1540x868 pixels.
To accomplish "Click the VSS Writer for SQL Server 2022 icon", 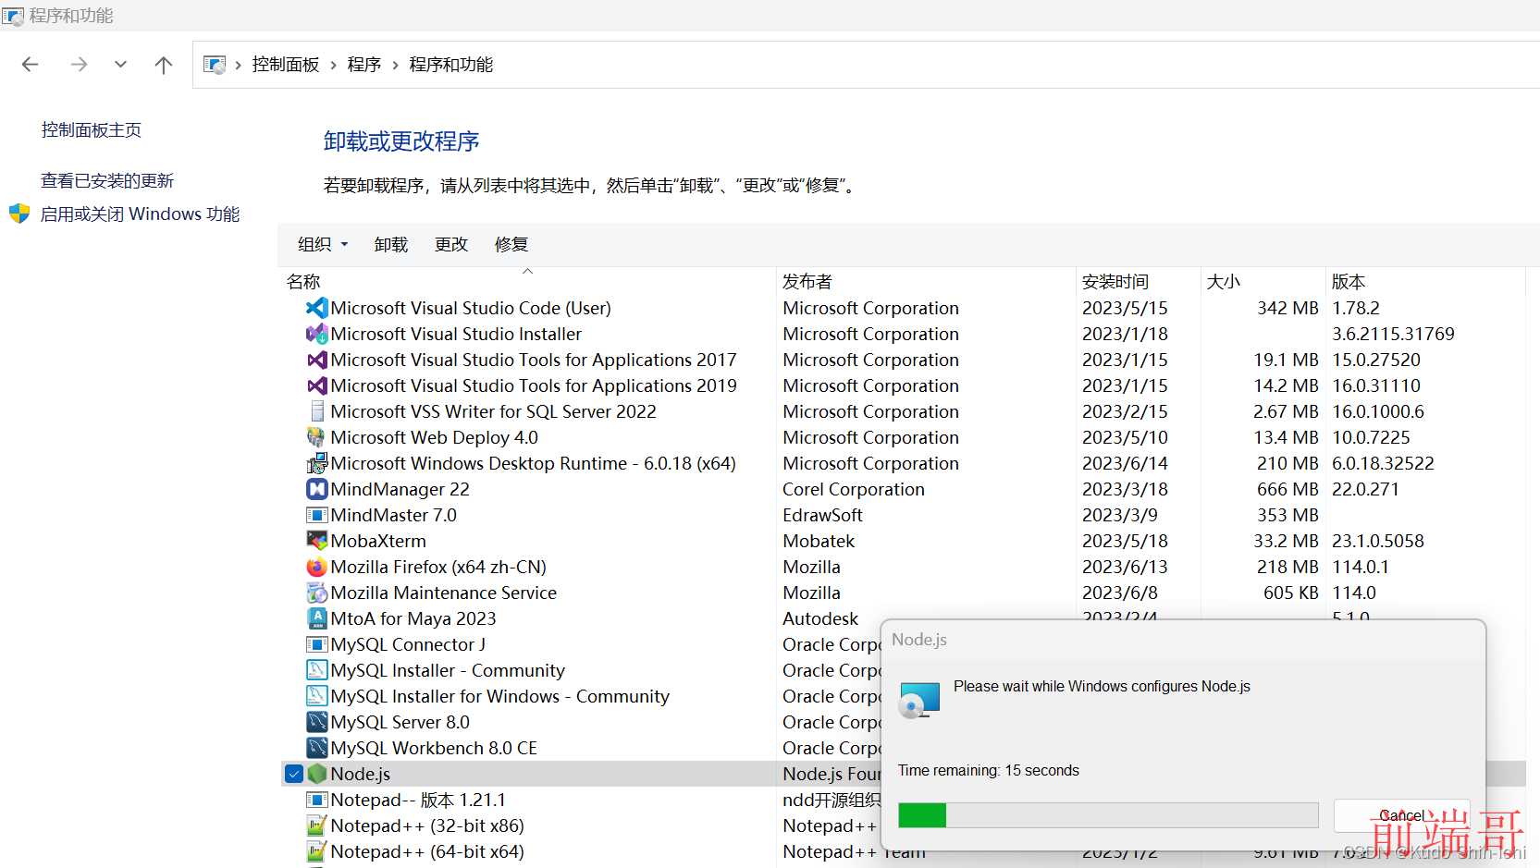I will [317, 411].
